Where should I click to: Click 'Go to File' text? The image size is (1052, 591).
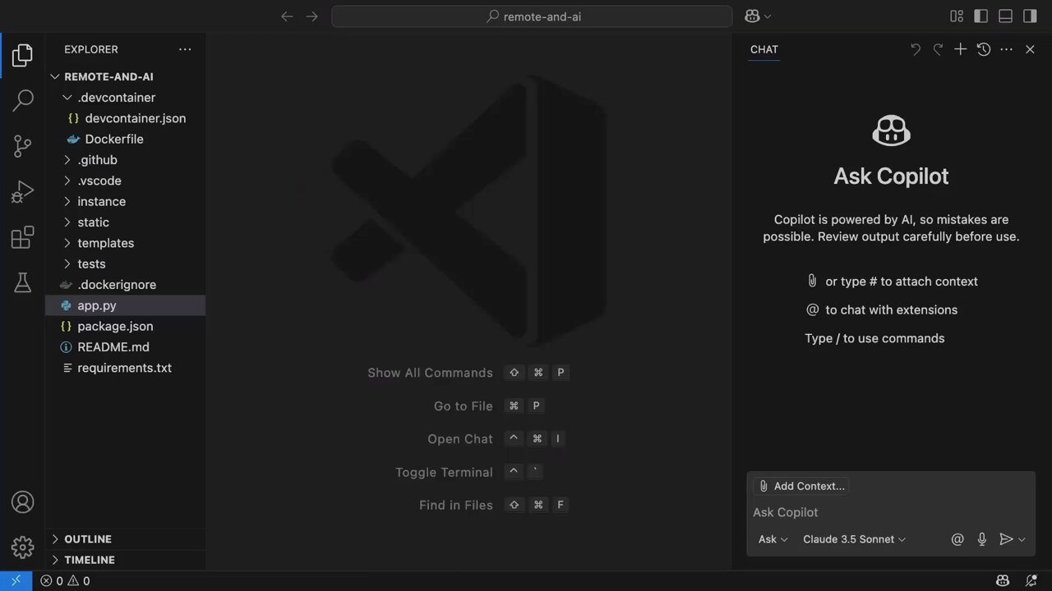[464, 406]
